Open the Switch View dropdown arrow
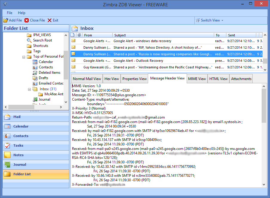The height and width of the screenshot is (198, 270). (x=222, y=21)
